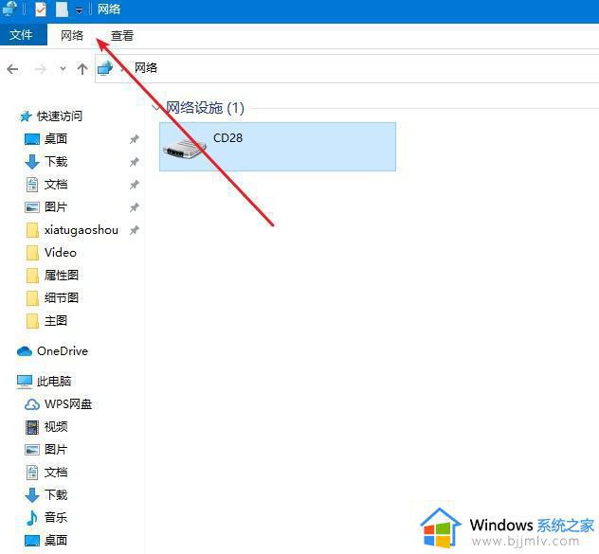Screen dimensions: 599x554
Task: Switch to the 网络 ribbon tab
Action: 72,35
